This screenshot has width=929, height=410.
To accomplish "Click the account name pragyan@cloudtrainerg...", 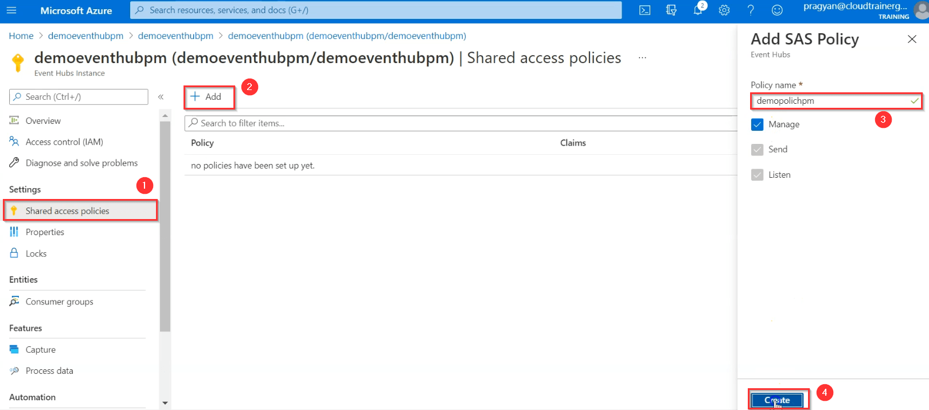I will click(x=855, y=6).
